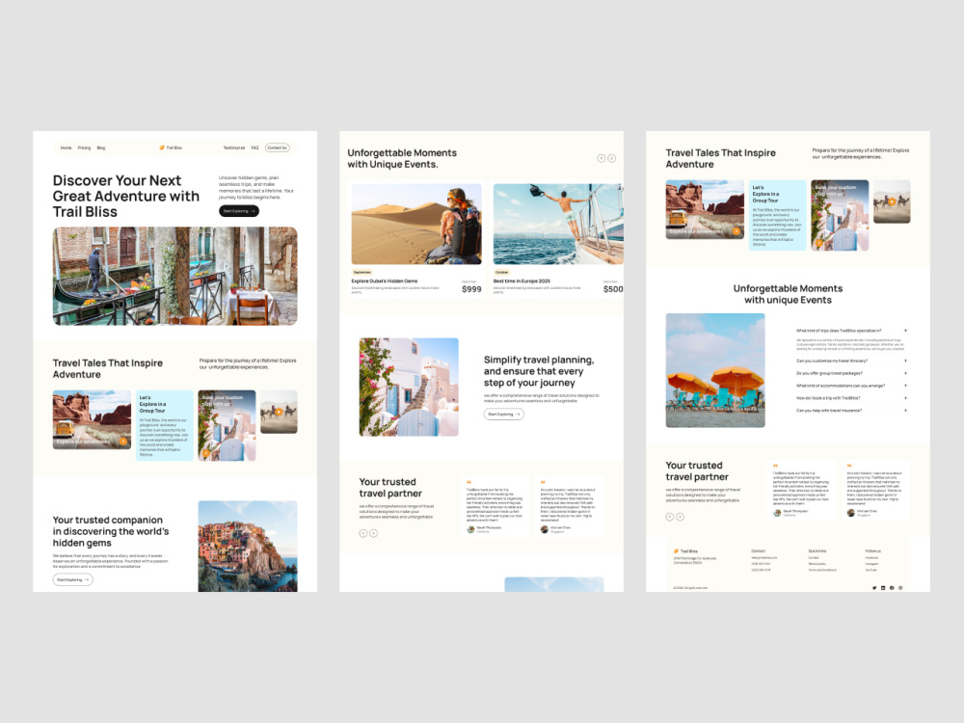Image resolution: width=964 pixels, height=723 pixels.
Task: Expand the 'How do I book a trip with TrailBliss?' FAQ
Action: (x=851, y=398)
